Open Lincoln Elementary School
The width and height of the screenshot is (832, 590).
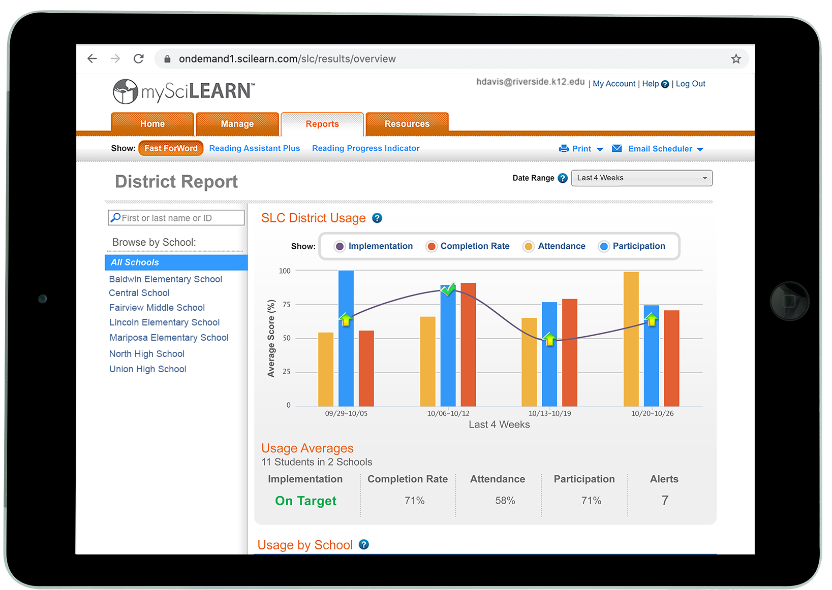(x=165, y=322)
